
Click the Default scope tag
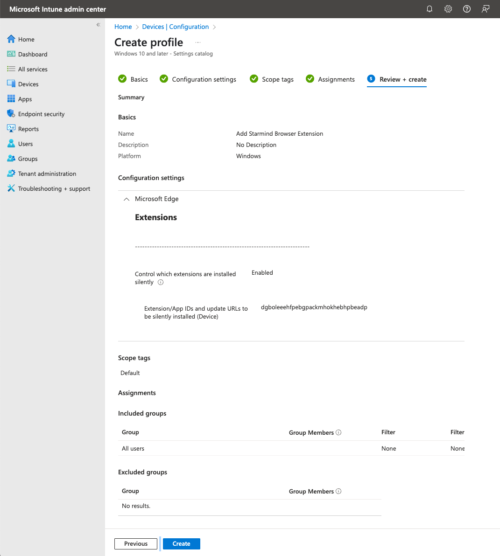point(130,373)
